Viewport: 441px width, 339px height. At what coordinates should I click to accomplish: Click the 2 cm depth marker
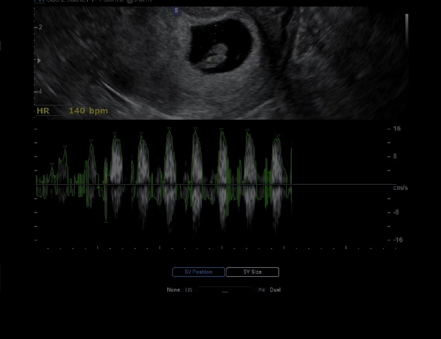tap(40, 27)
